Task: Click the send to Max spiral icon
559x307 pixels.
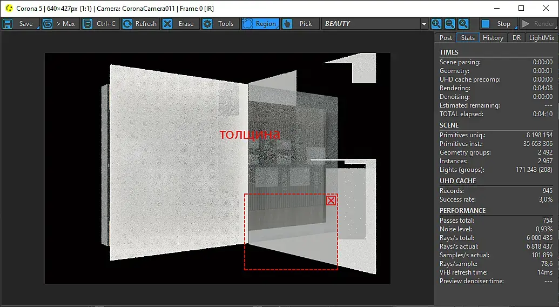Action: (48, 24)
